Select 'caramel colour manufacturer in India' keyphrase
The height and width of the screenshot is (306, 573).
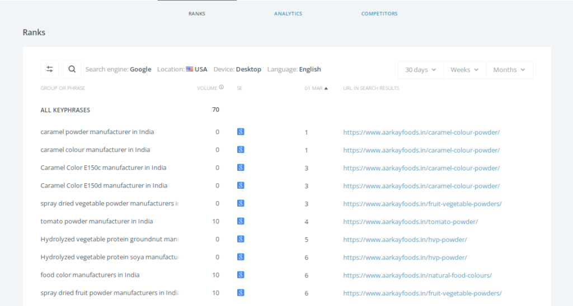pyautogui.click(x=95, y=150)
